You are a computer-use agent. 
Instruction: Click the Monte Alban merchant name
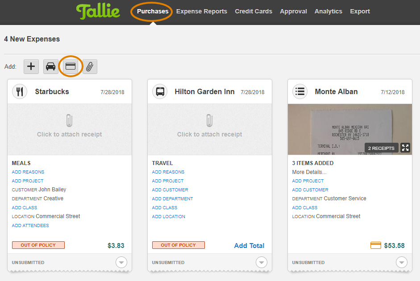click(x=336, y=91)
